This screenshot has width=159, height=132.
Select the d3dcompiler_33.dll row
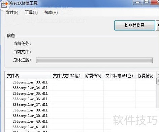coord(81,82)
